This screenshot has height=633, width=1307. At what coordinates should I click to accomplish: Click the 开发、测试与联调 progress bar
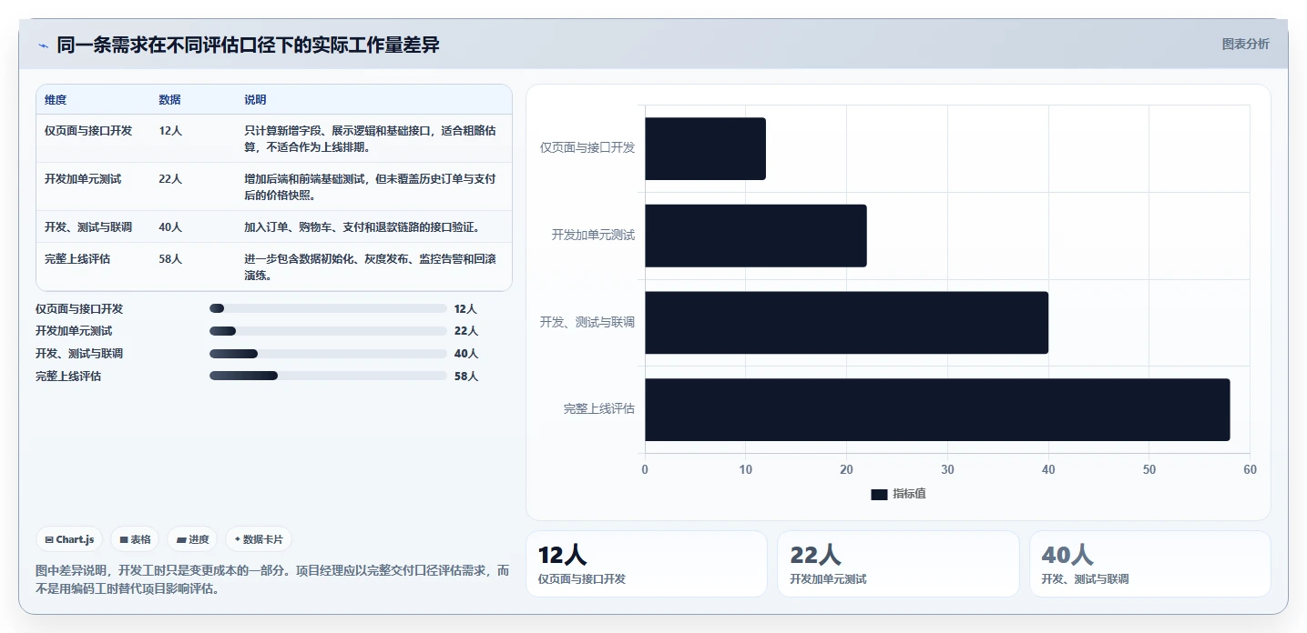pos(328,354)
